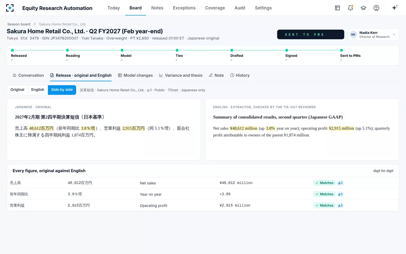Click the Variance and thesis chart icon
Screen dimensions: 406x254
[161, 75]
